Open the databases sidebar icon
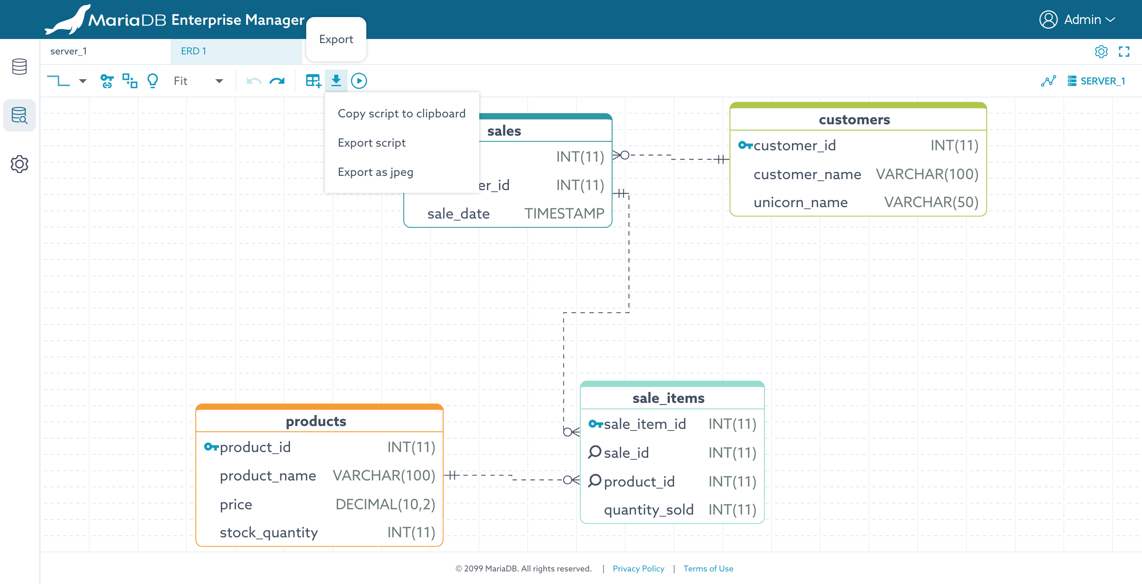The height and width of the screenshot is (584, 1142). 19,67
